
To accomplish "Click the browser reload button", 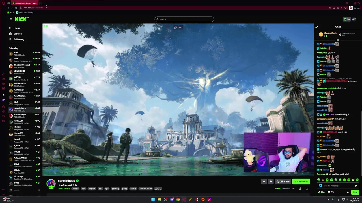I will pyautogui.click(x=16, y=8).
